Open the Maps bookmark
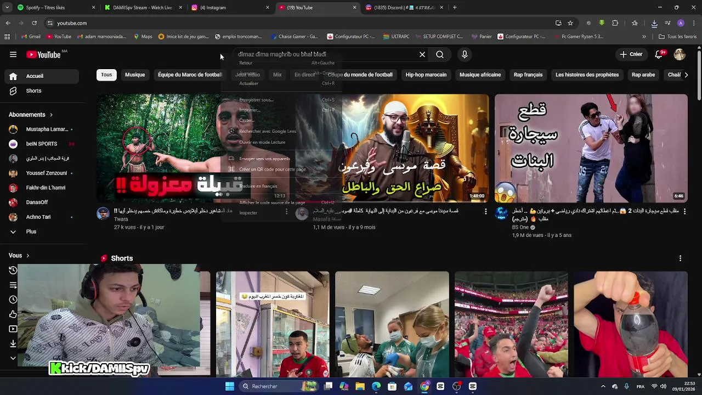 coord(143,37)
